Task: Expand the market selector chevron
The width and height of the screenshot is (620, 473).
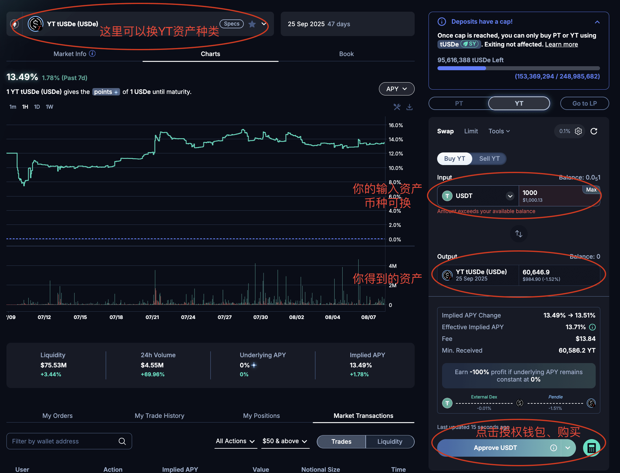Action: click(x=264, y=24)
